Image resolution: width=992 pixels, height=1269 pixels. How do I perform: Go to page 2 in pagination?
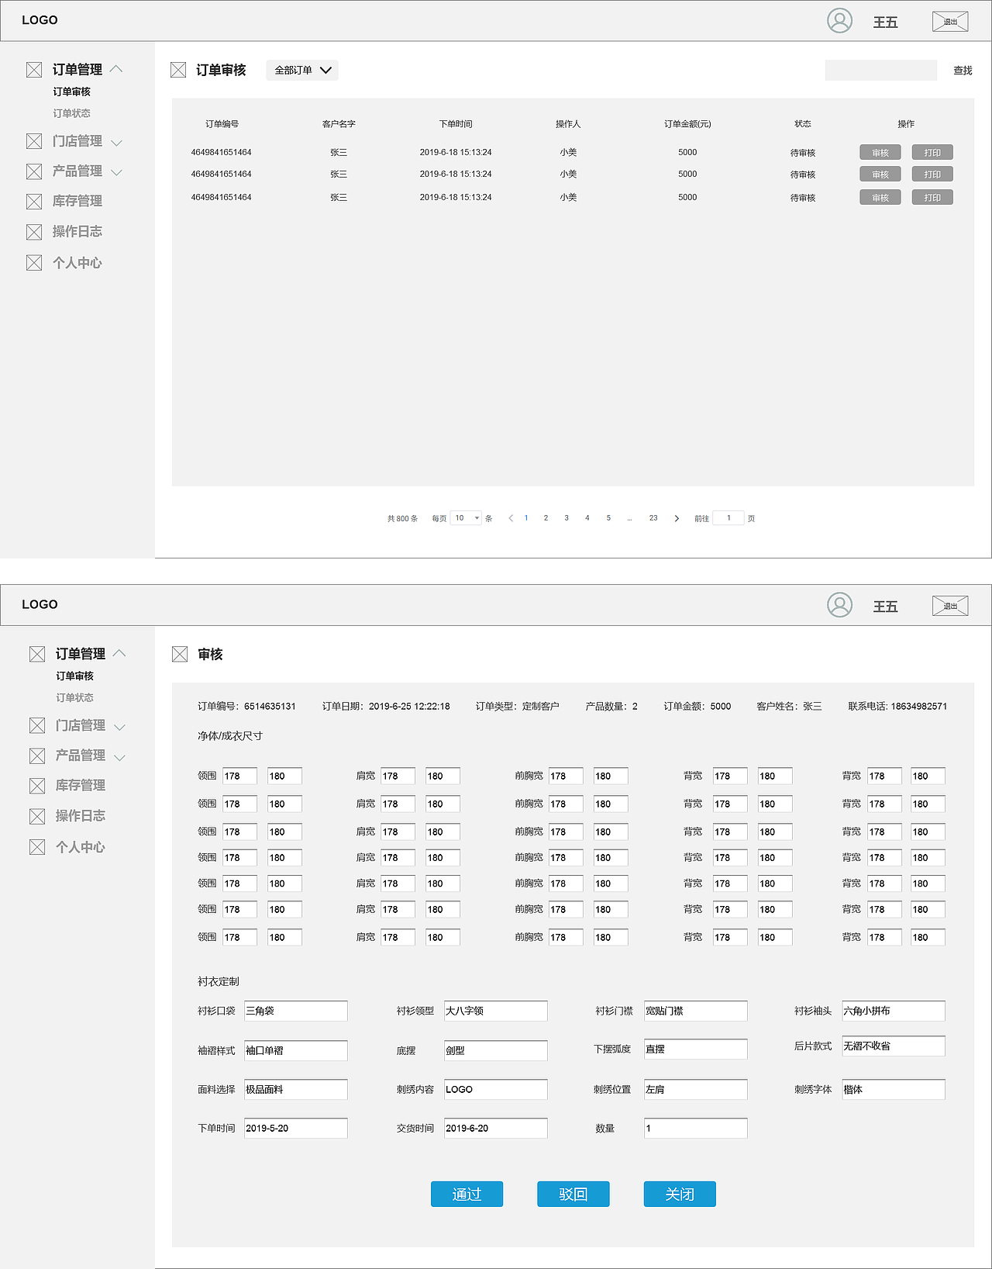coord(546,518)
